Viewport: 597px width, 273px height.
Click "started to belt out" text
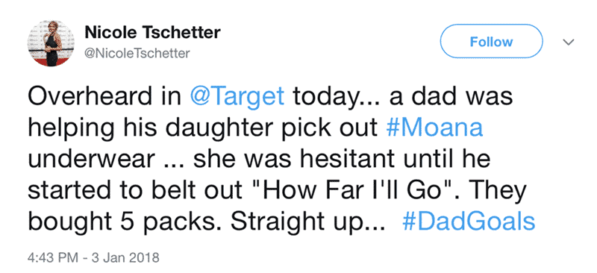[135, 190]
